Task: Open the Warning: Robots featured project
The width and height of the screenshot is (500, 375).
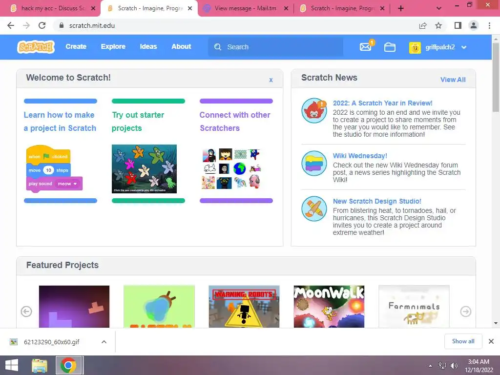Action: click(x=244, y=307)
